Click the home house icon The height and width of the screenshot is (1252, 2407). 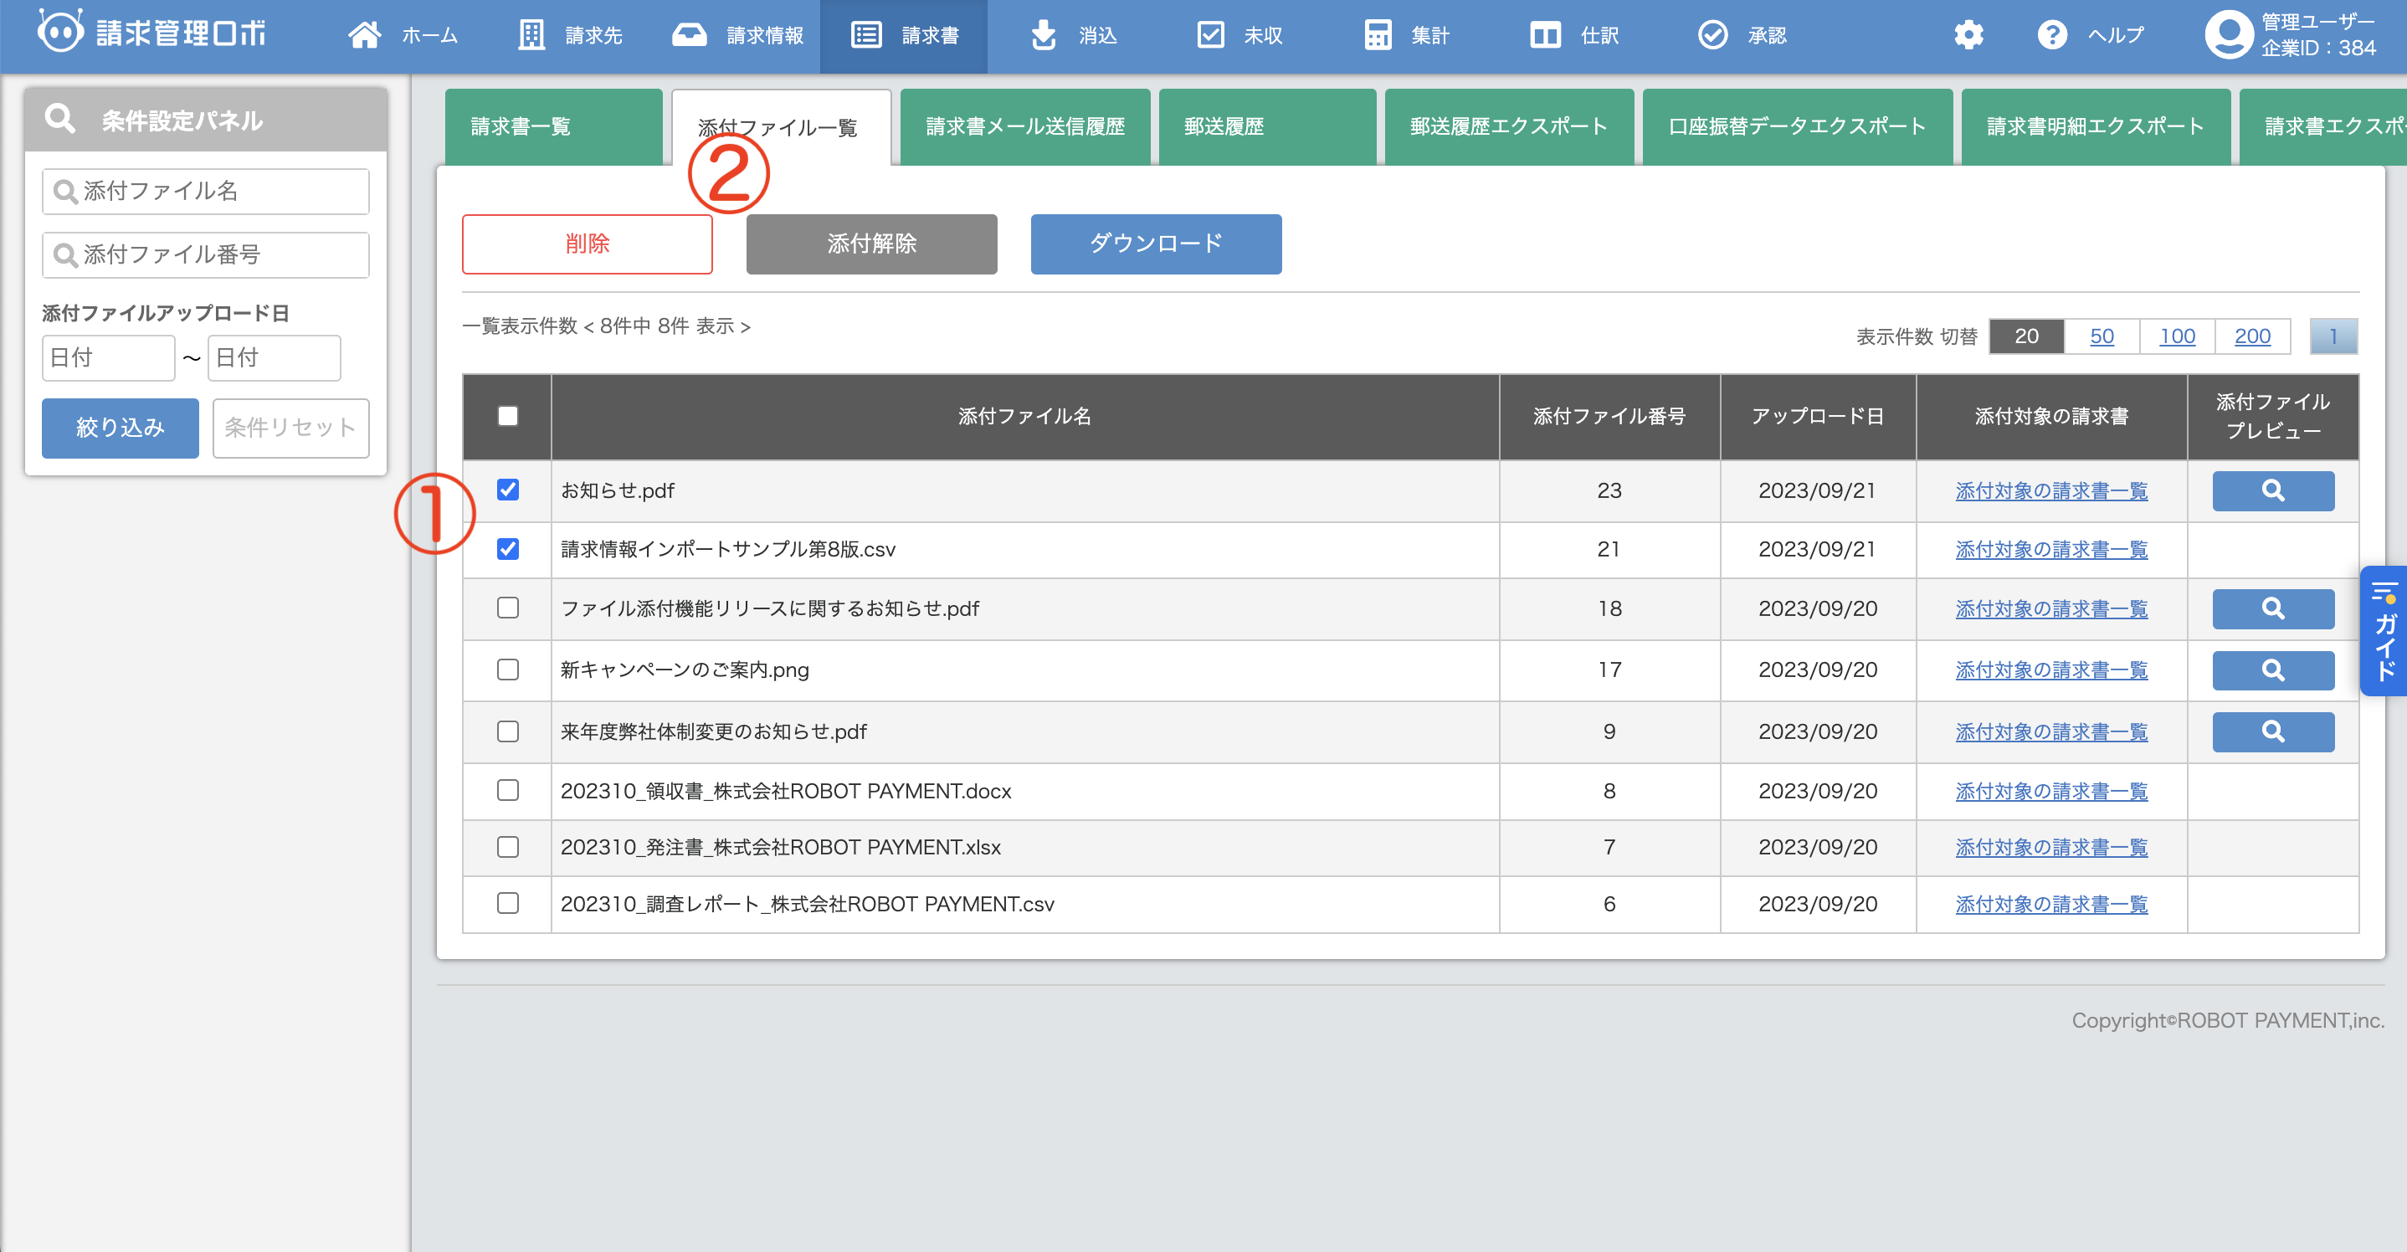pos(364,35)
